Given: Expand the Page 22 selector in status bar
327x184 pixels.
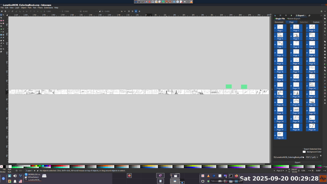Looking at the screenshot, I should coord(280,170).
